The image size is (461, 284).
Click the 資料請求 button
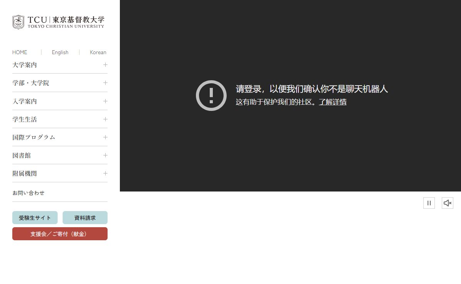pyautogui.click(x=85, y=218)
